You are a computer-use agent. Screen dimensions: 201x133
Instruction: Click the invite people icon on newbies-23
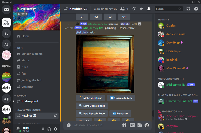tap(55, 116)
